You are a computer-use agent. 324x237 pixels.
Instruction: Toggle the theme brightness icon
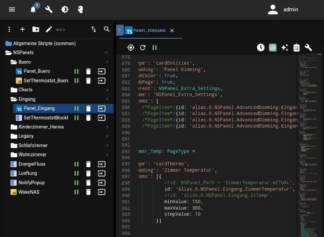[x=65, y=9]
